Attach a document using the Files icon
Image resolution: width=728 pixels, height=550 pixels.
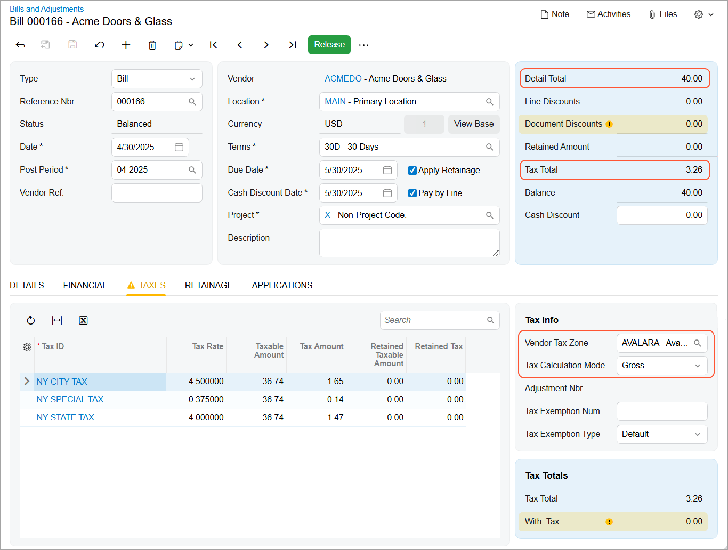click(x=662, y=14)
